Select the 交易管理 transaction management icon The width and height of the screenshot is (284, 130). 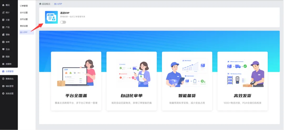click(x=3, y=71)
